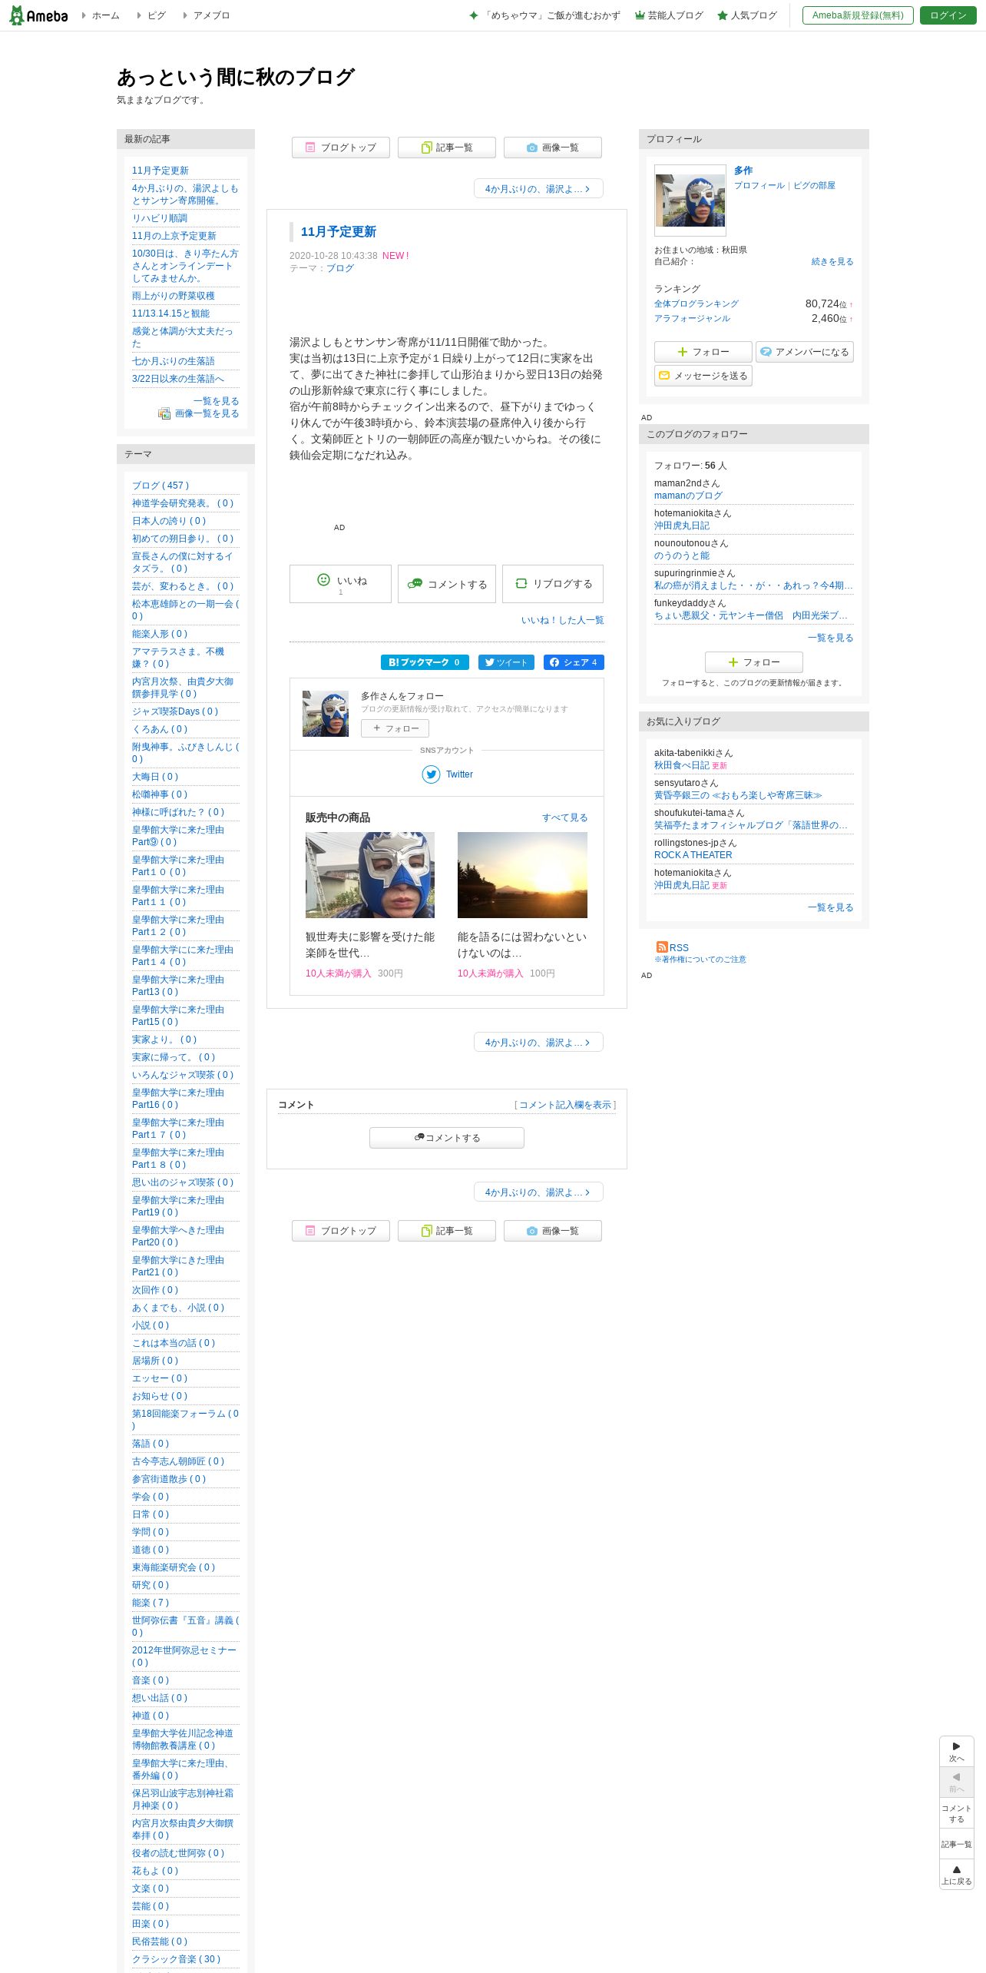Open the upper ブログトップ button

pyautogui.click(x=341, y=148)
